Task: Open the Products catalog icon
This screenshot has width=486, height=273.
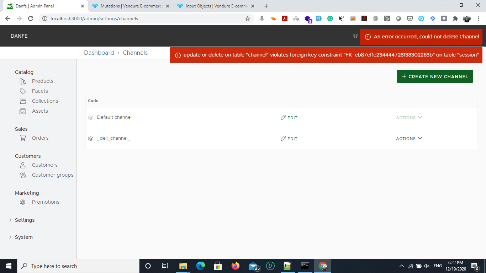Action: tap(22, 81)
